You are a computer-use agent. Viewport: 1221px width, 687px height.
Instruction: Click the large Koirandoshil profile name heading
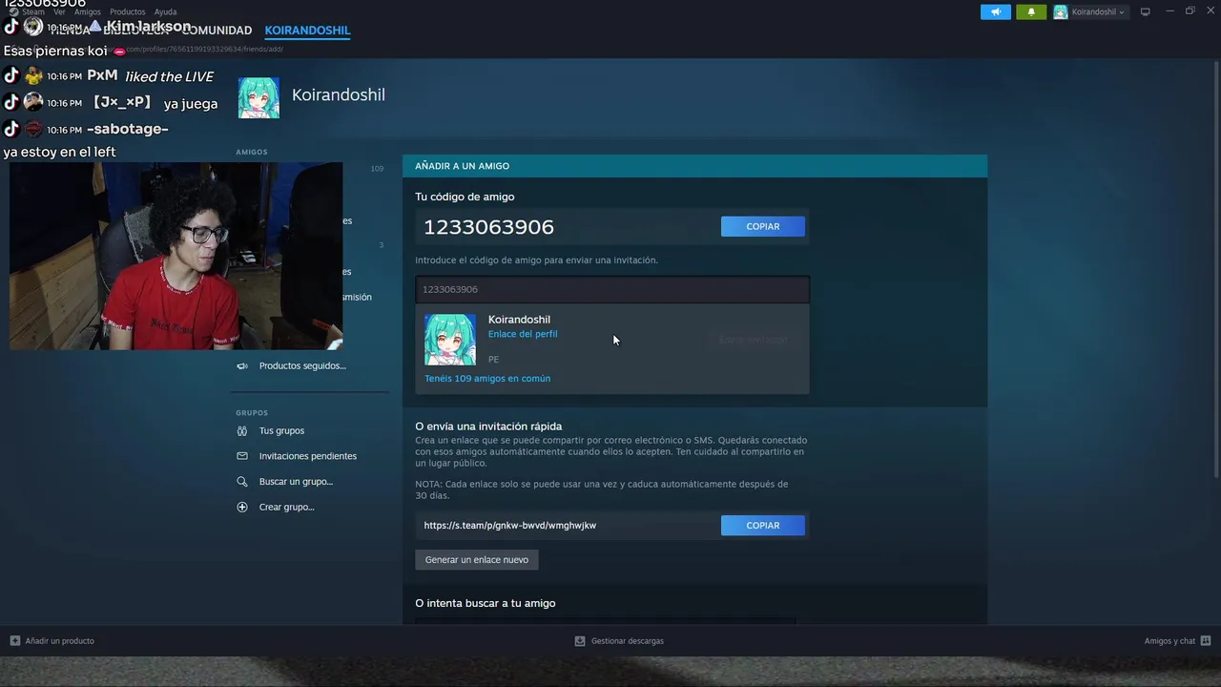pos(339,94)
